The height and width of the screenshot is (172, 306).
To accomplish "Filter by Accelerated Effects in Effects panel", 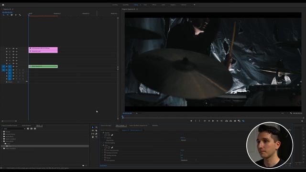I will [x=28, y=129].
